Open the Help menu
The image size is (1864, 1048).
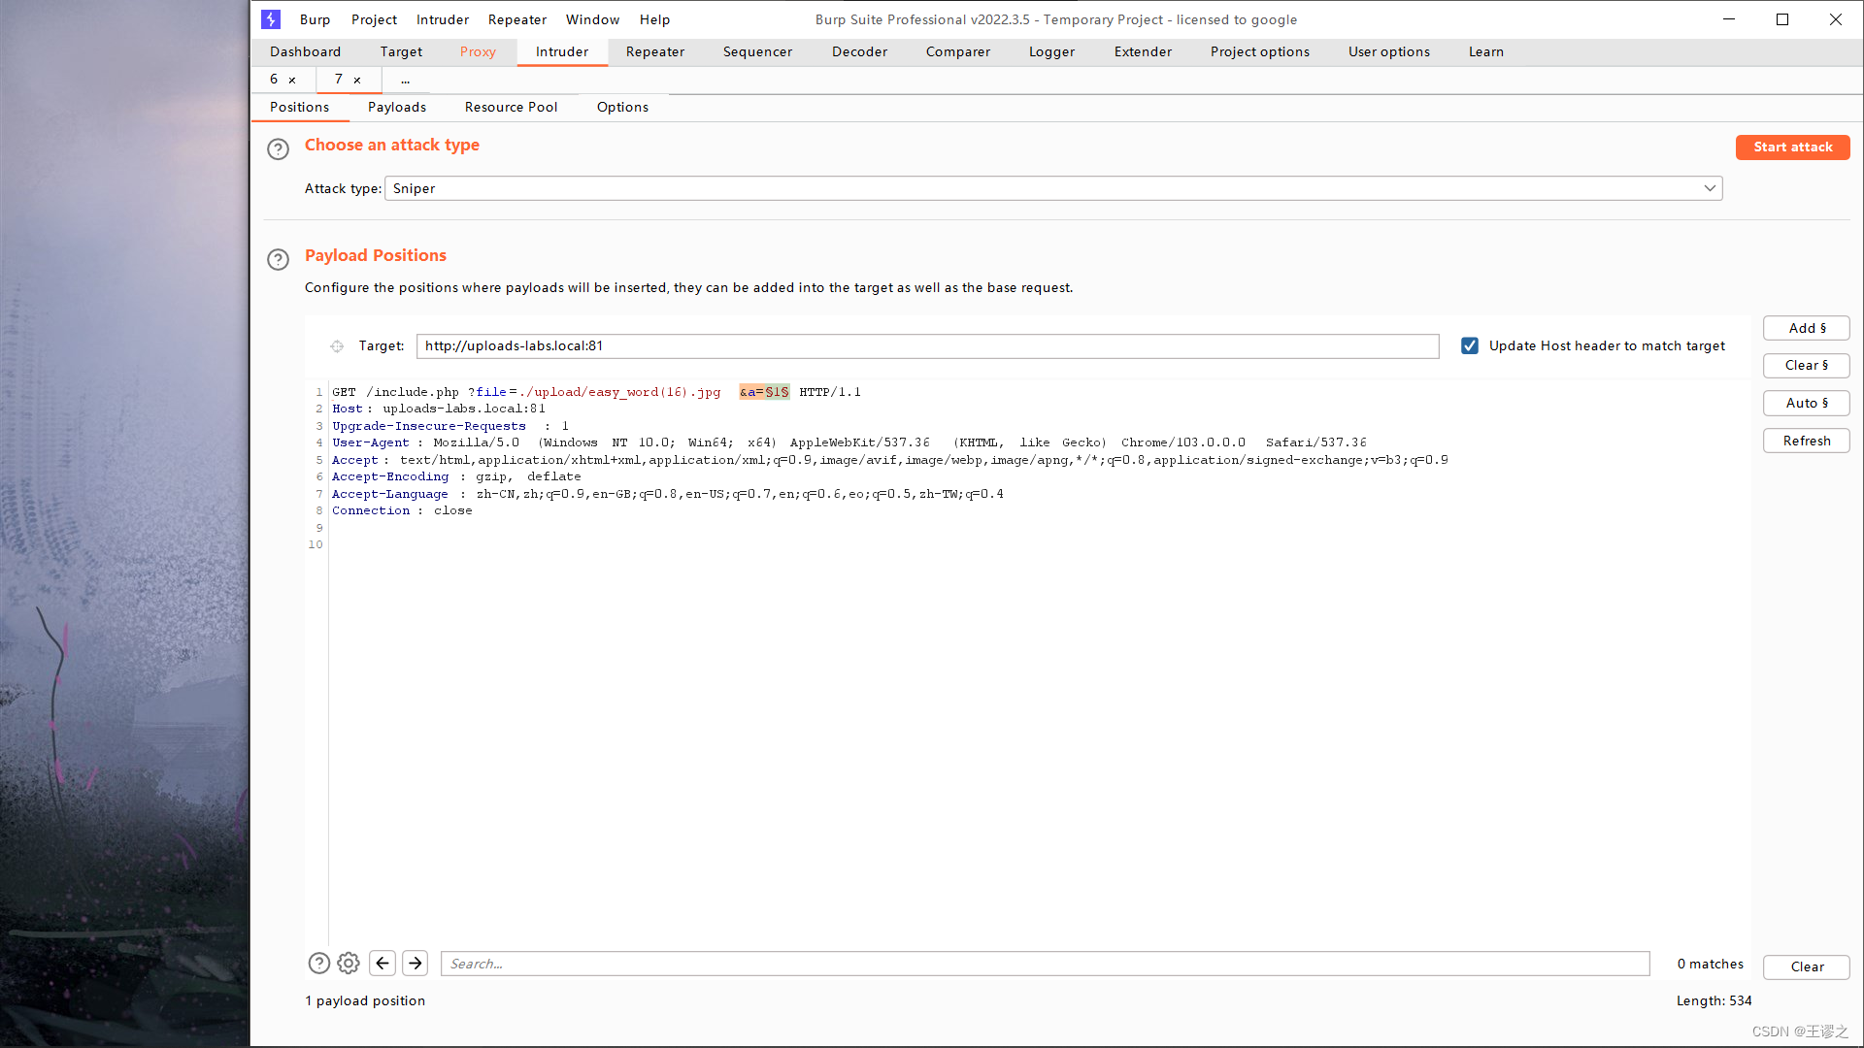654,19
